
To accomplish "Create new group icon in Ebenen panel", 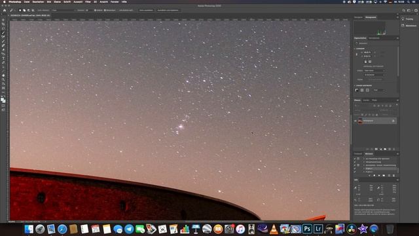I will click(x=385, y=149).
